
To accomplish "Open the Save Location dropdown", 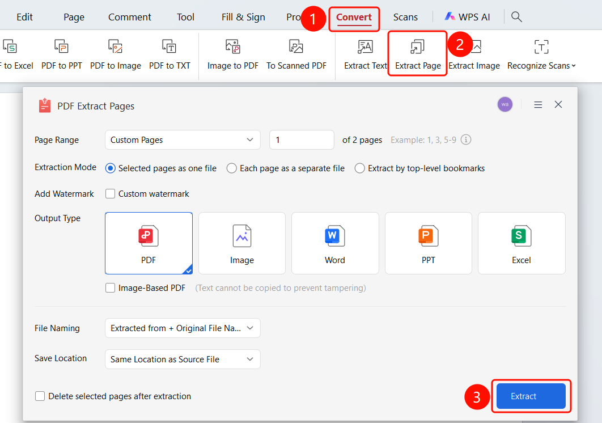I will point(183,359).
